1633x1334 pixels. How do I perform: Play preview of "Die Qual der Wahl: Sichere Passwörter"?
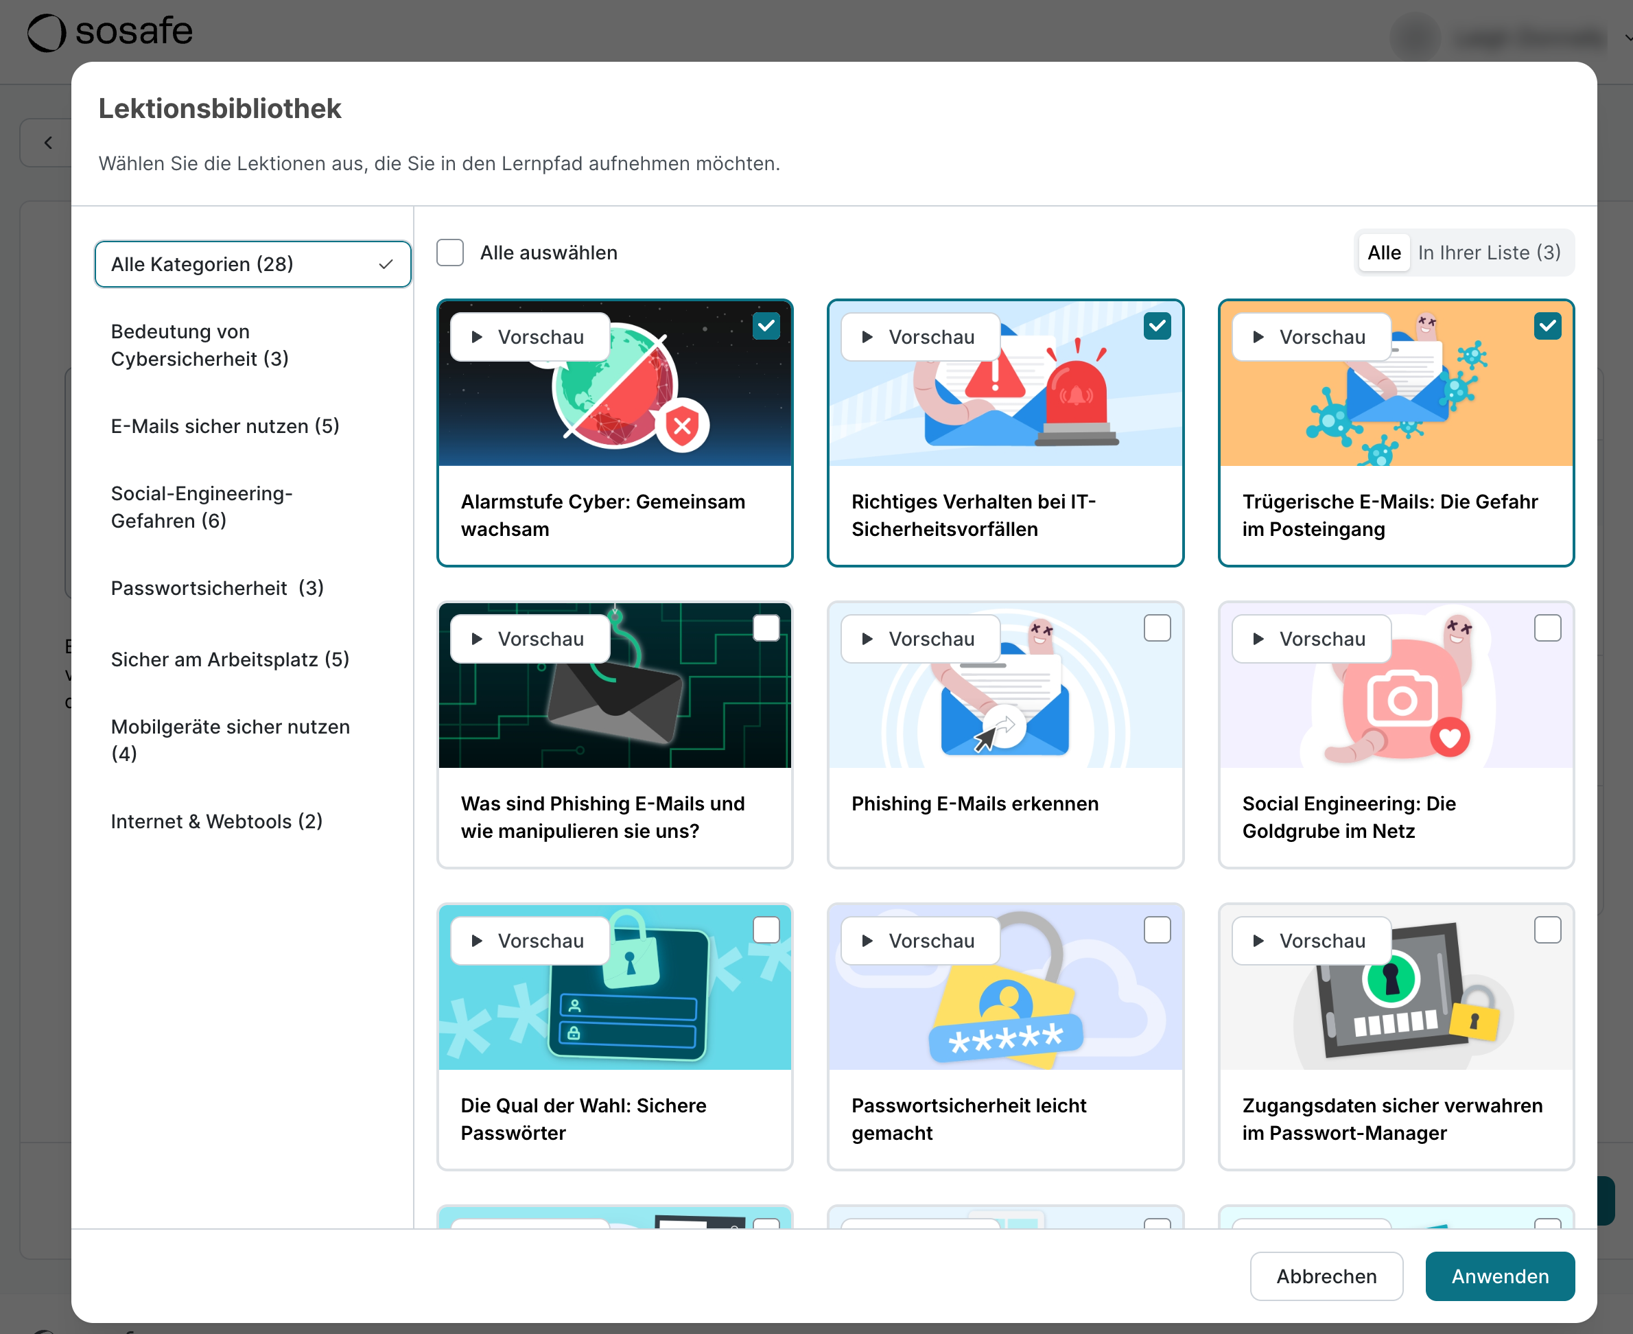tap(529, 940)
